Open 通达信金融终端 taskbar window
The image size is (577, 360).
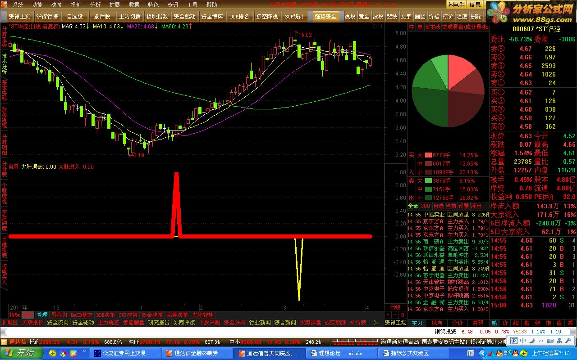pos(197,353)
